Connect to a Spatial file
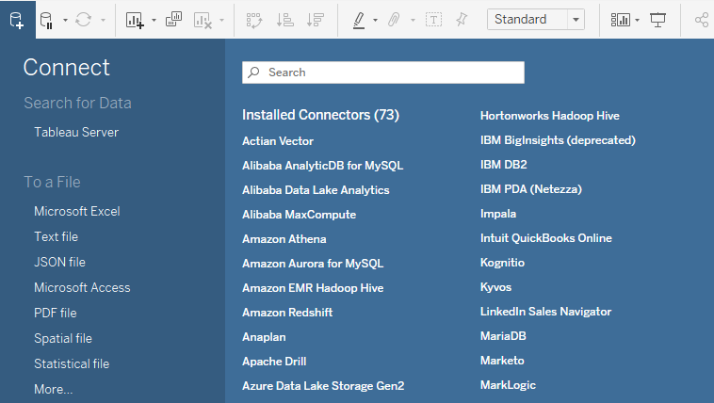 (63, 338)
